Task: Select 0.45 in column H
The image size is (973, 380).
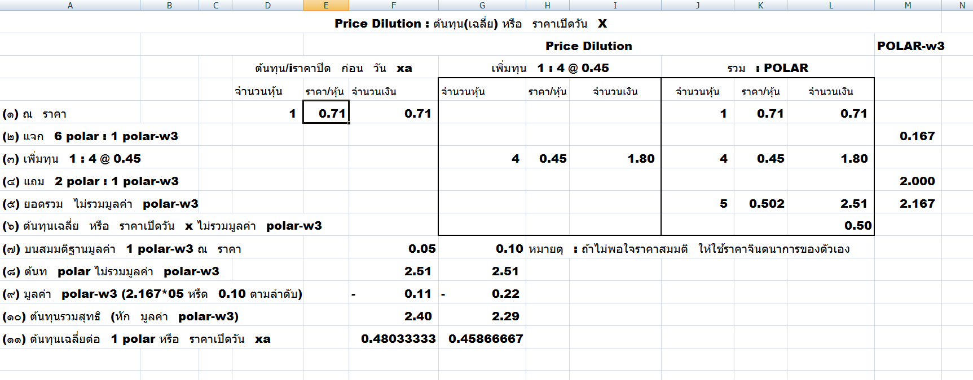Action: [x=553, y=159]
